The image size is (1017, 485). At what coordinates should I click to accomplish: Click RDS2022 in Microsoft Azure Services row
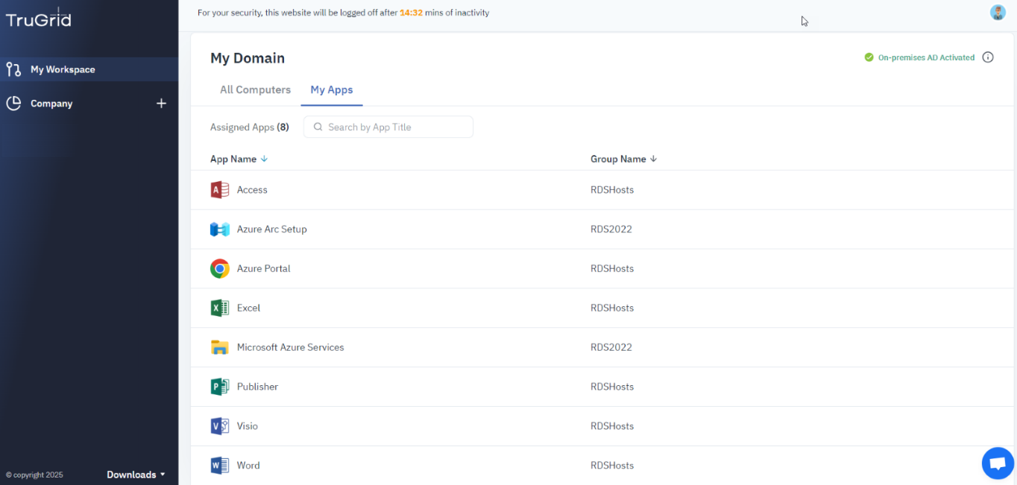611,347
